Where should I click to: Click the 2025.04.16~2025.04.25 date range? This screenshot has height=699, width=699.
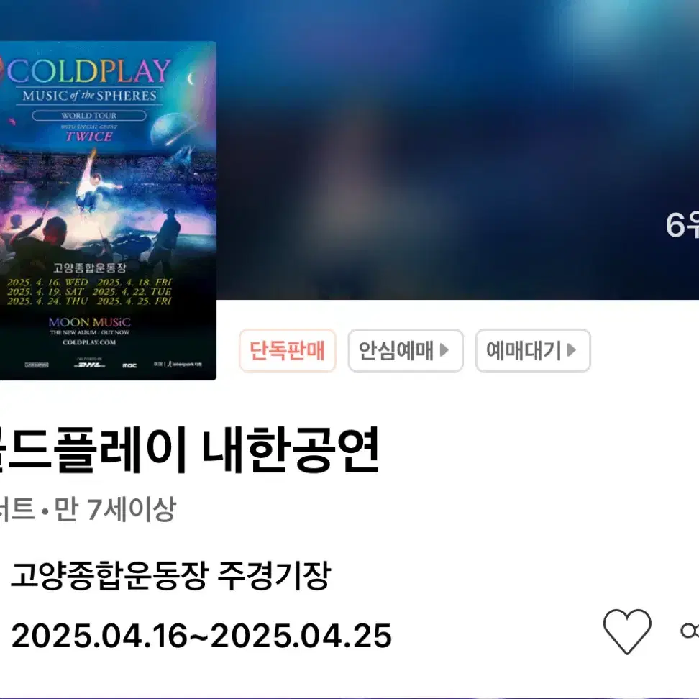pos(201,636)
